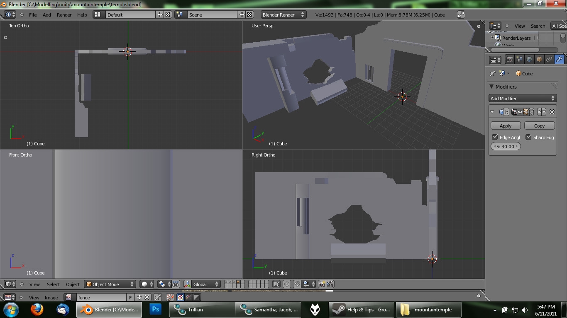
Task: Toggle proportional editing circle icon
Action: click(x=287, y=284)
